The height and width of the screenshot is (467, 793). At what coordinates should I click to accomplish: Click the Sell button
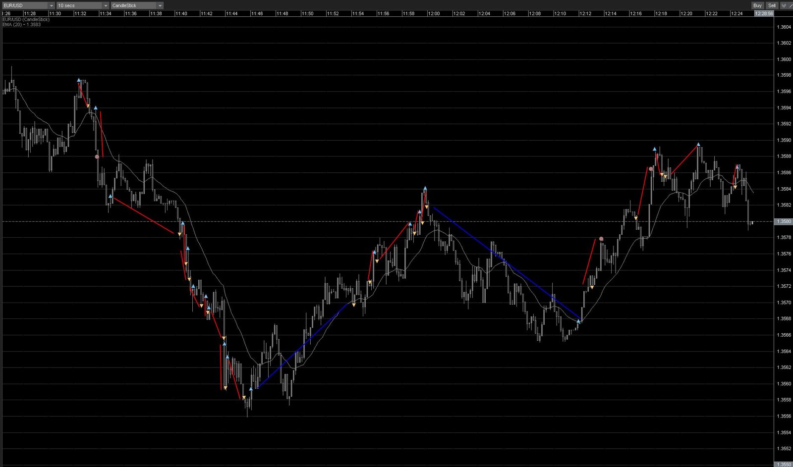pyautogui.click(x=772, y=5)
